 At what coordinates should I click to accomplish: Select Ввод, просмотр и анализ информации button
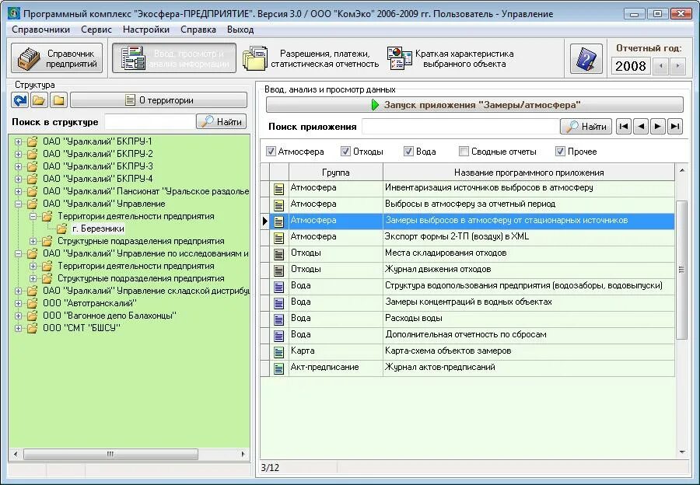(x=174, y=58)
